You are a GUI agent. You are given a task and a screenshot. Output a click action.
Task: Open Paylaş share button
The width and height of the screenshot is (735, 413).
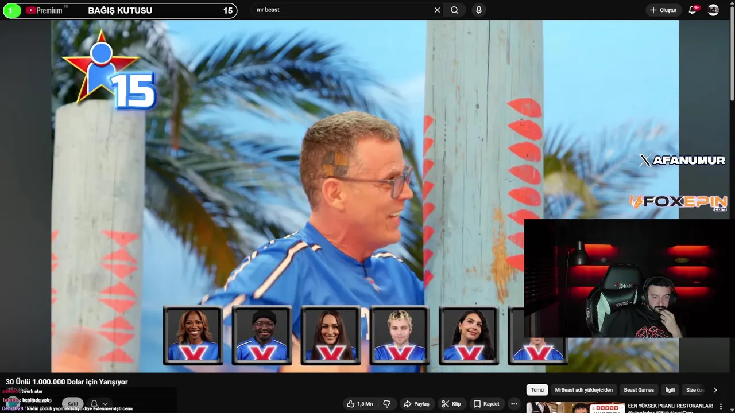(416, 404)
